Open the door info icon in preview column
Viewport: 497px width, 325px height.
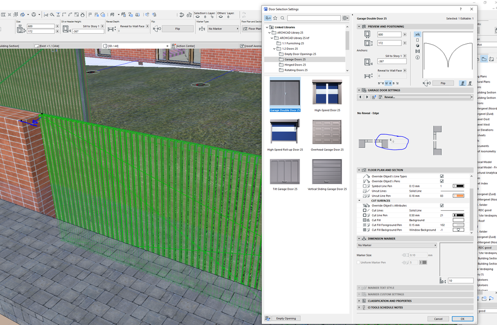coord(417,57)
